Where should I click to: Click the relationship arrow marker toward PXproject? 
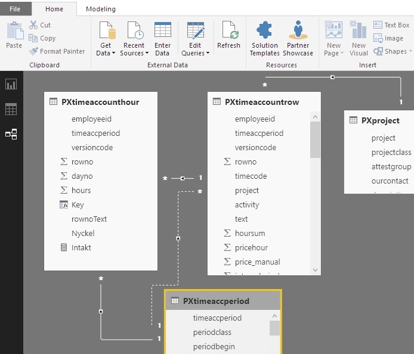tap(332, 77)
